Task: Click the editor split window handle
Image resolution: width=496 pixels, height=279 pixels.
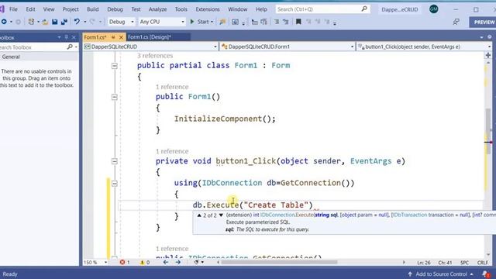Action: tap(488, 55)
